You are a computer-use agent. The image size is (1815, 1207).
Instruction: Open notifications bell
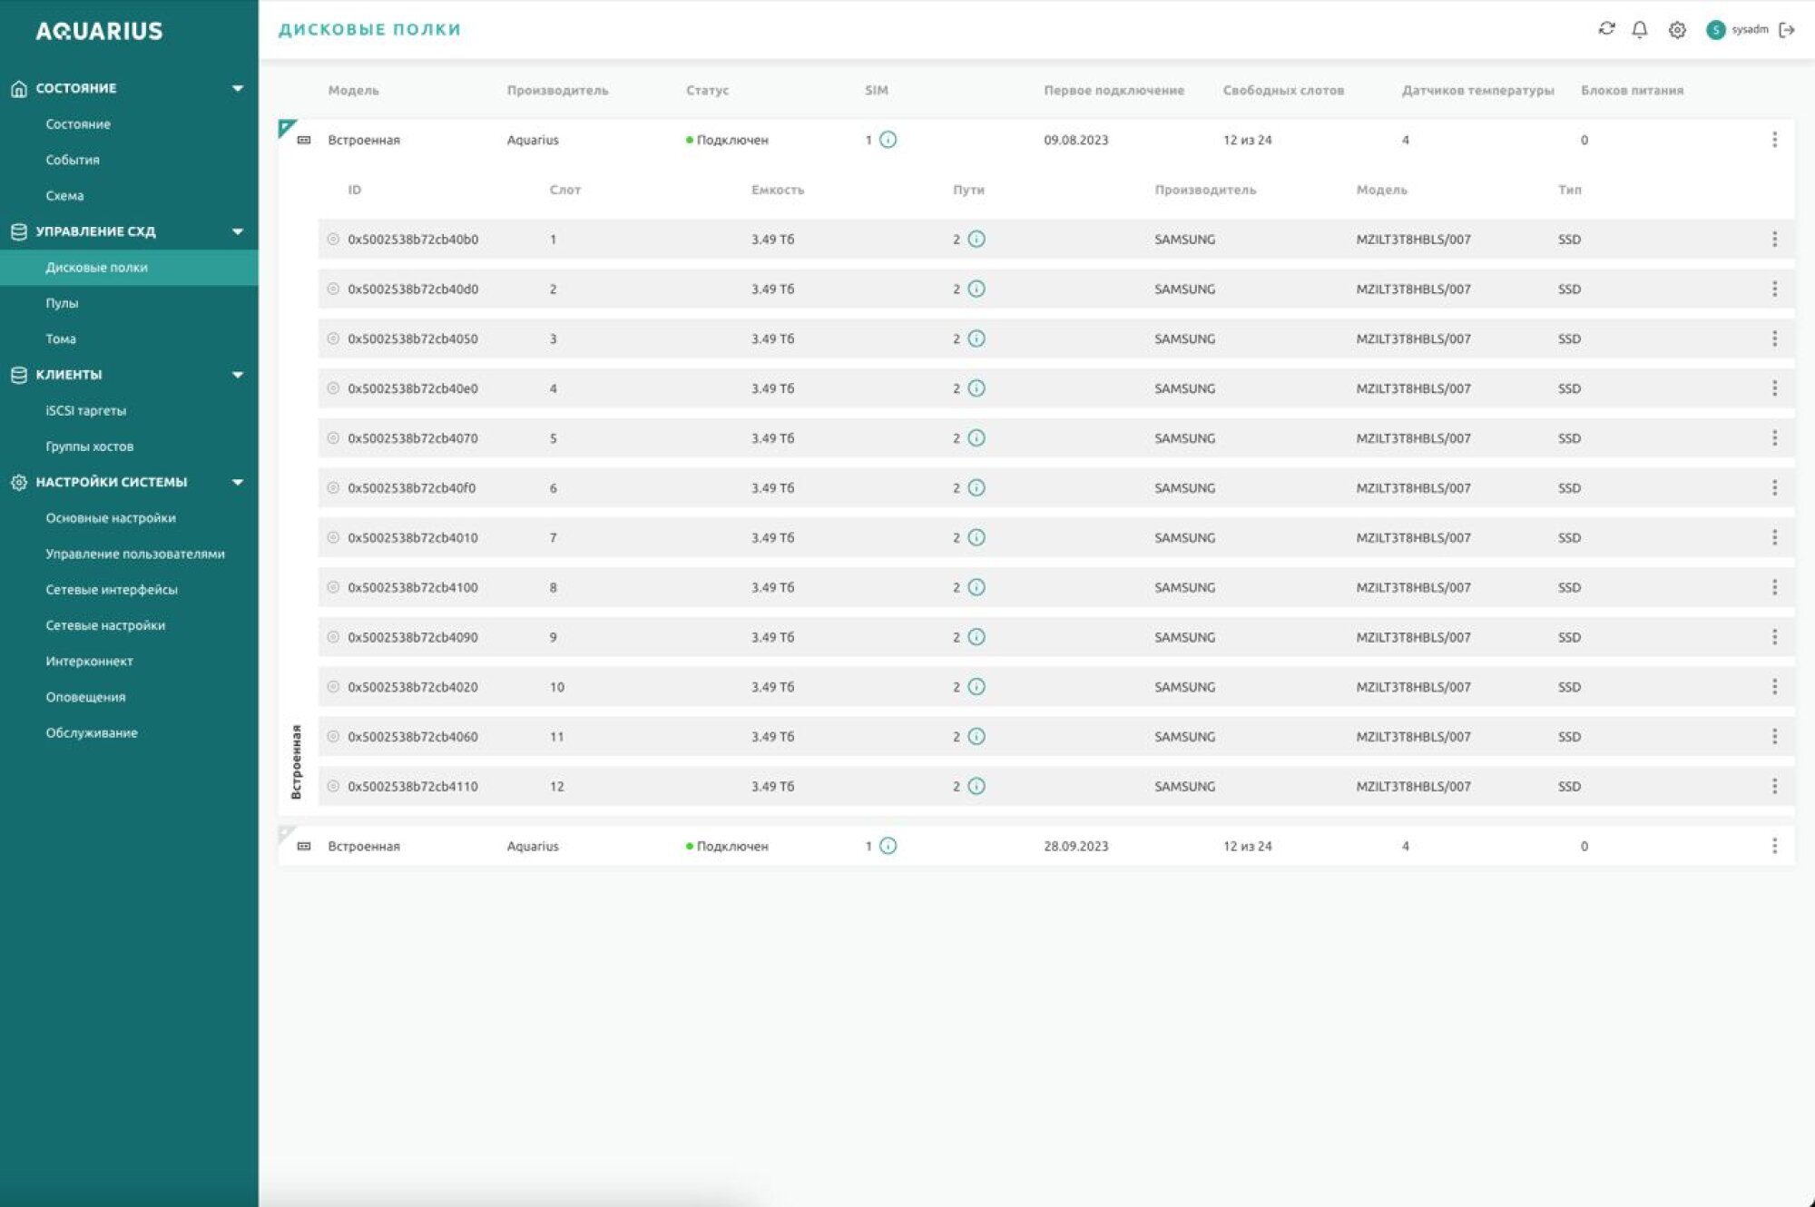1640,29
